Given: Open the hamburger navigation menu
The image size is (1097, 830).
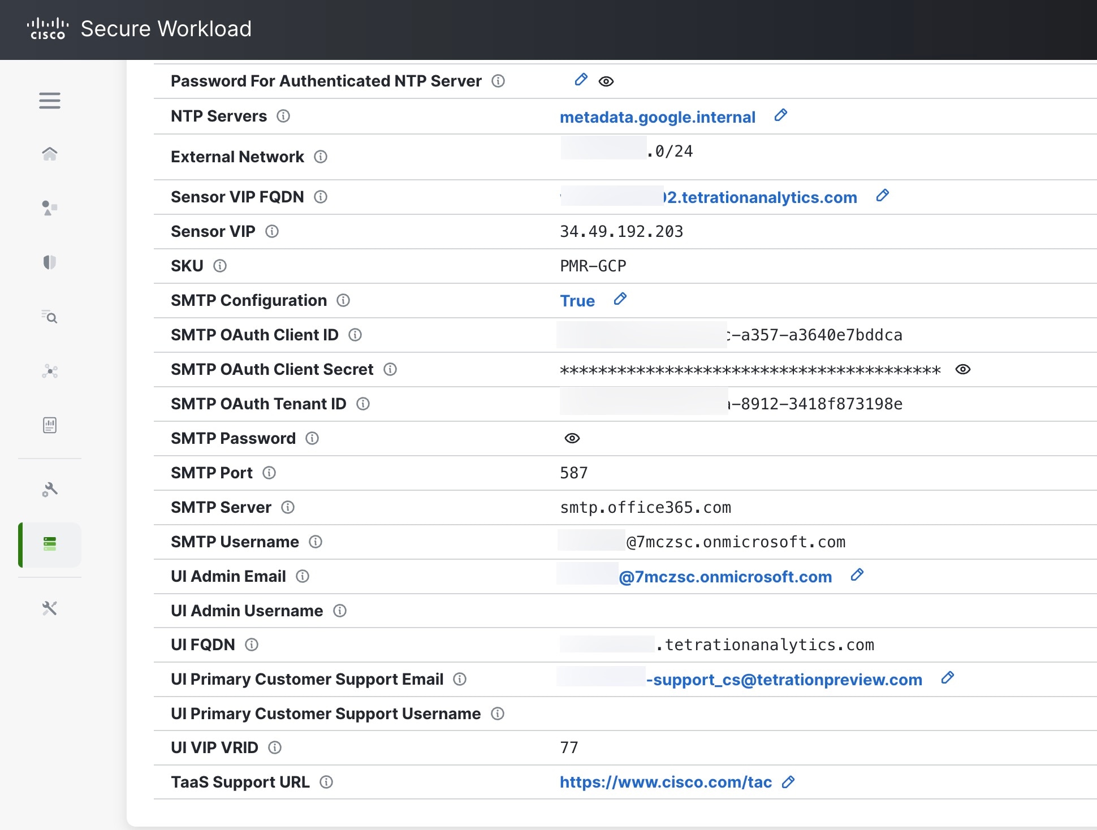Looking at the screenshot, I should [50, 101].
